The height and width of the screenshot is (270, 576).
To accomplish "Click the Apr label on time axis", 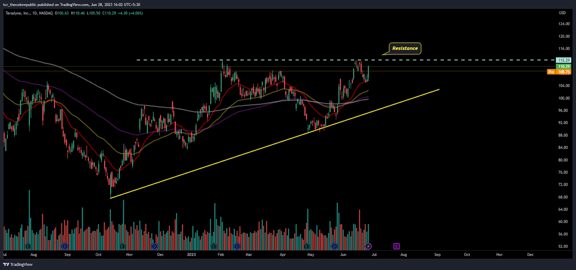I will [283, 255].
